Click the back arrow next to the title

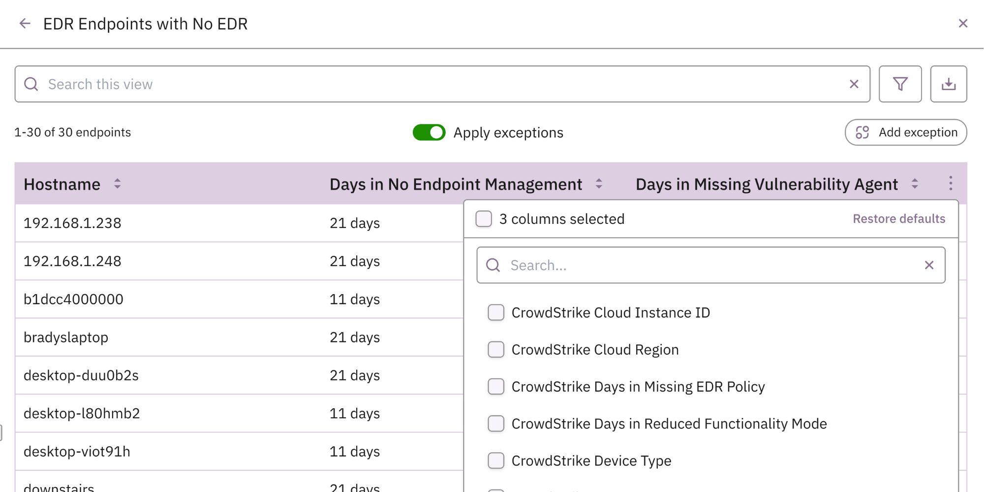coord(25,24)
